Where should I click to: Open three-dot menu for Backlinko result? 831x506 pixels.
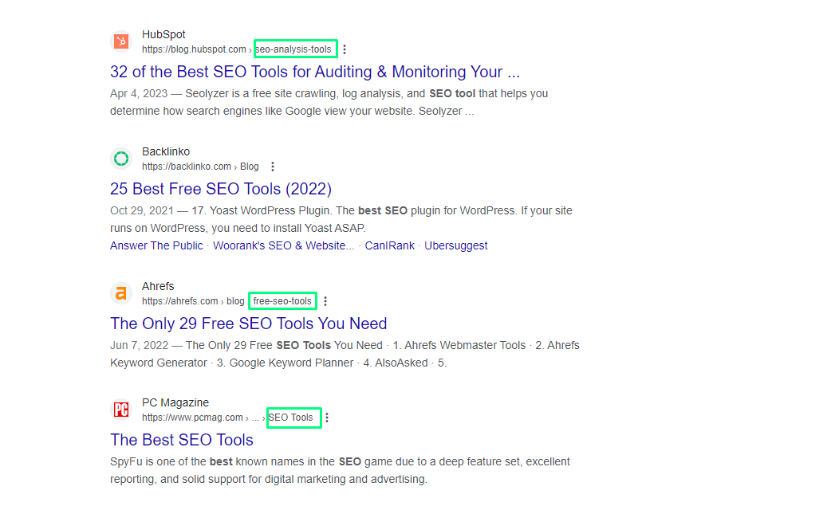(273, 167)
